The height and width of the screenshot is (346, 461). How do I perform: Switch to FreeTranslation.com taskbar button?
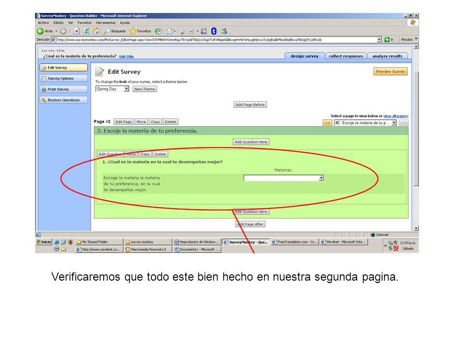click(295, 242)
